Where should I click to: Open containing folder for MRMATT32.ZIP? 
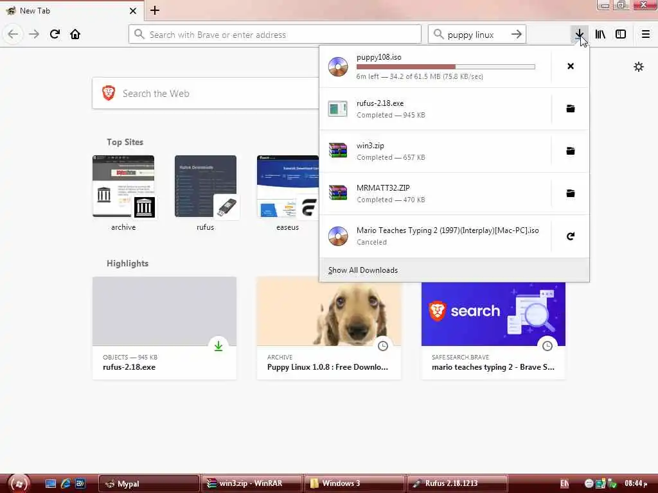point(571,193)
